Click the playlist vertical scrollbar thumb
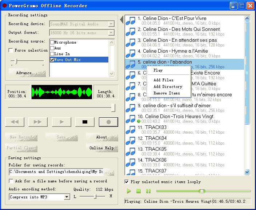 click(x=247, y=73)
